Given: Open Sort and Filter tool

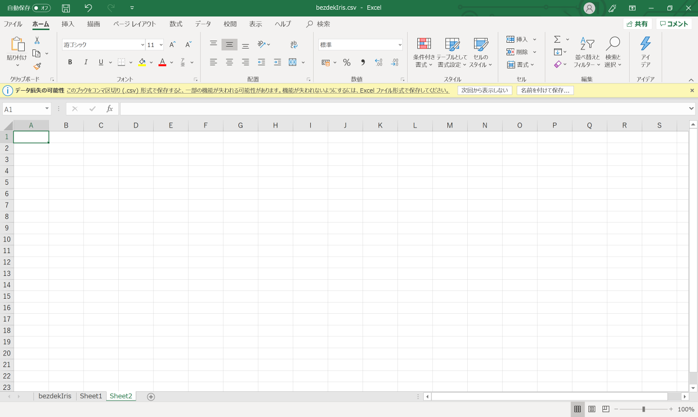Looking at the screenshot, I should click(587, 51).
